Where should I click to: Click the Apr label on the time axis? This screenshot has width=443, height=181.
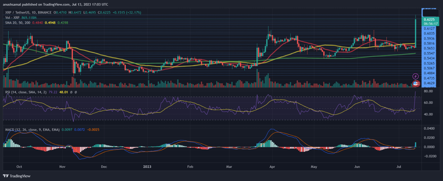click(272, 167)
